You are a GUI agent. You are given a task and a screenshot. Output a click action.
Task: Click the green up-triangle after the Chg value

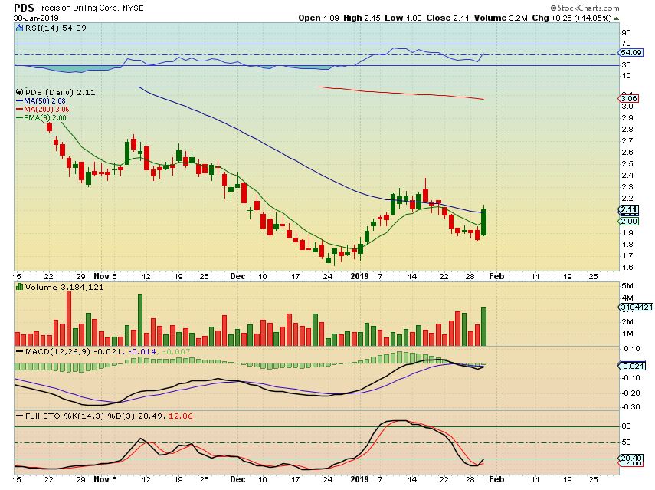tap(617, 18)
